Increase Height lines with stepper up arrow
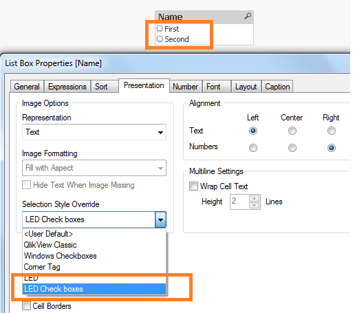355x313 pixels. click(x=254, y=198)
